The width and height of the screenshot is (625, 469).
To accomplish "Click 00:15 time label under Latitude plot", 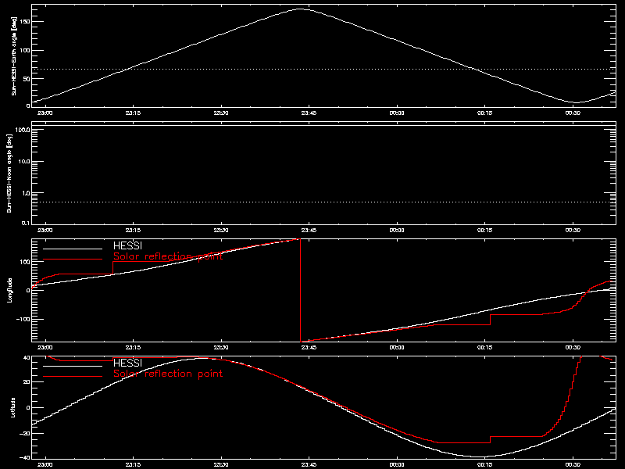I will (484, 465).
